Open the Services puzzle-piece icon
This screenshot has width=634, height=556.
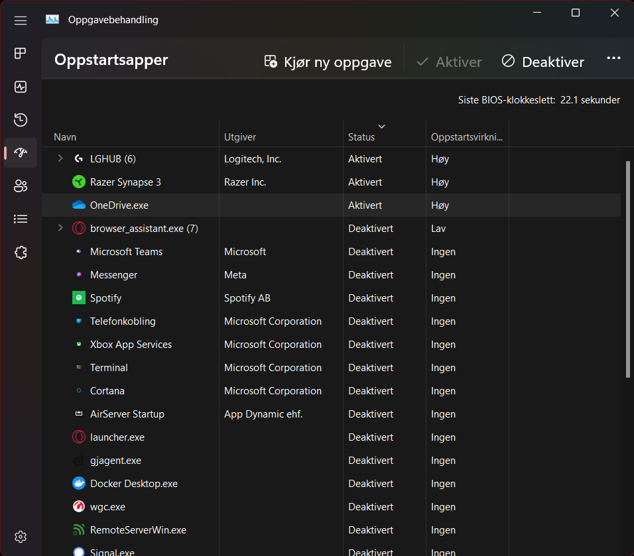(21, 252)
